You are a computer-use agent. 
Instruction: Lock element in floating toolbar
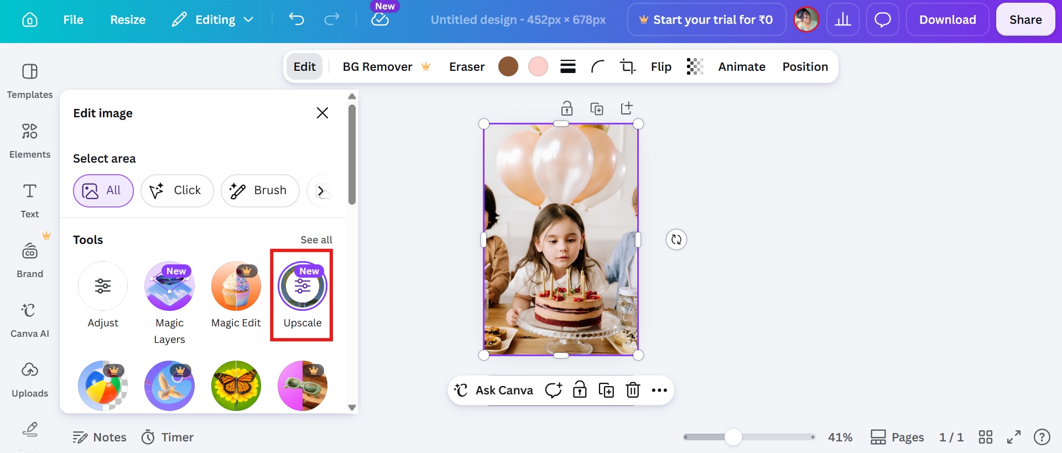(580, 390)
